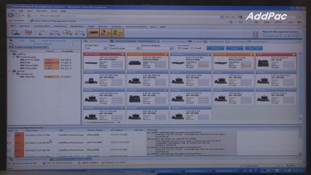Viewport: 311px width, 175px height.
Task: Click the notices list vertical scrollbar
Action: [300, 141]
